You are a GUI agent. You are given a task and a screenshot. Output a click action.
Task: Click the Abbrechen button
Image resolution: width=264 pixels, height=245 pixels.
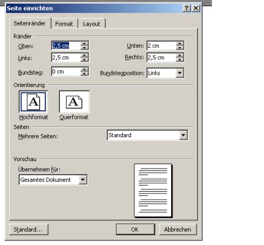tap(178, 229)
